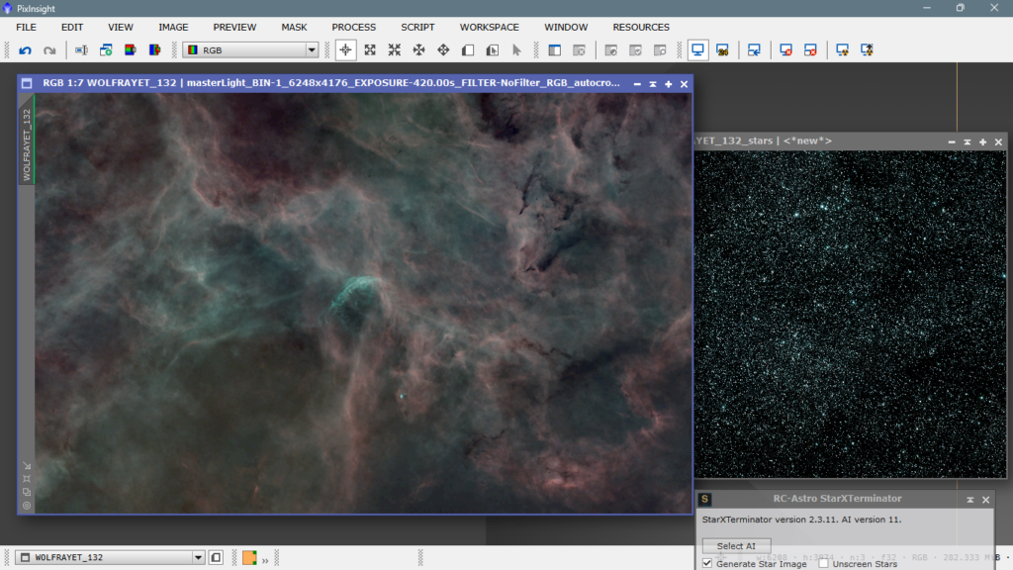Click the first monitor icon with red X
Viewport: 1013px width, 570px height.
(x=785, y=49)
